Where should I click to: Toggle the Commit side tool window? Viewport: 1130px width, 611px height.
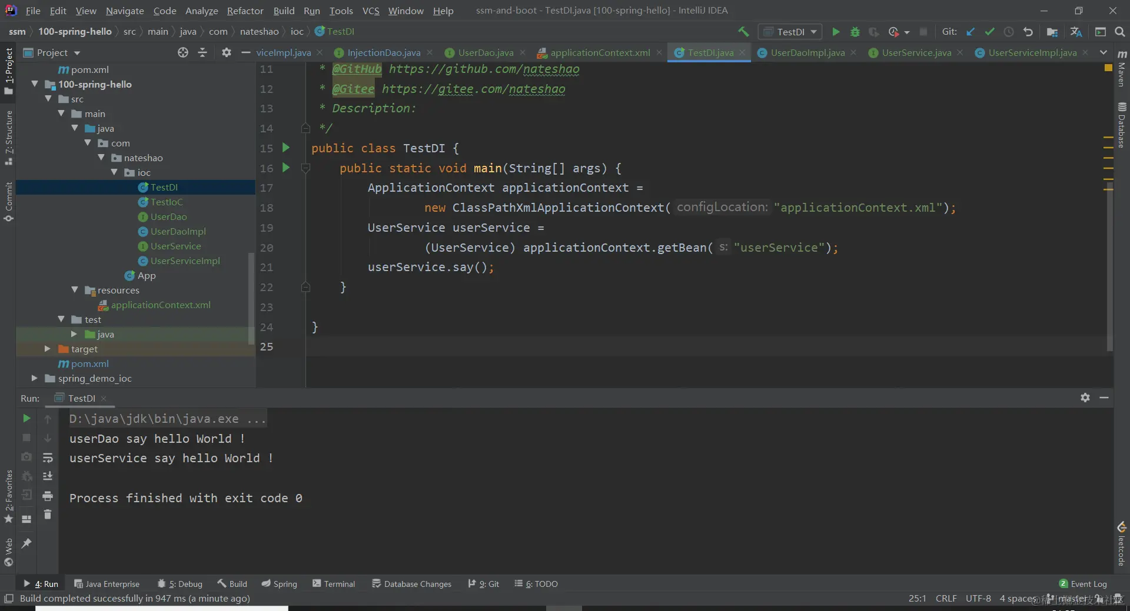9,202
